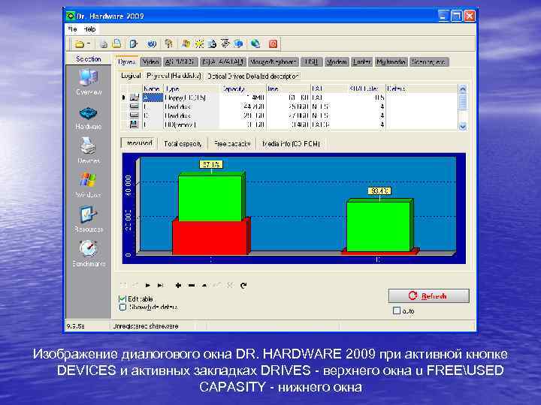The image size is (541, 405).
Task: Switch to the ASPI/SCSI tab
Action: 181,62
